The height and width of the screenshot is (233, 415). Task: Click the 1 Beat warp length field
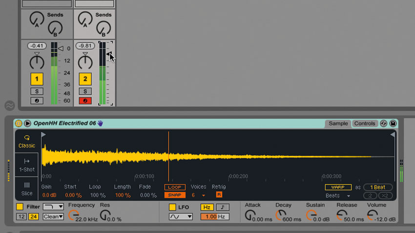click(x=378, y=187)
